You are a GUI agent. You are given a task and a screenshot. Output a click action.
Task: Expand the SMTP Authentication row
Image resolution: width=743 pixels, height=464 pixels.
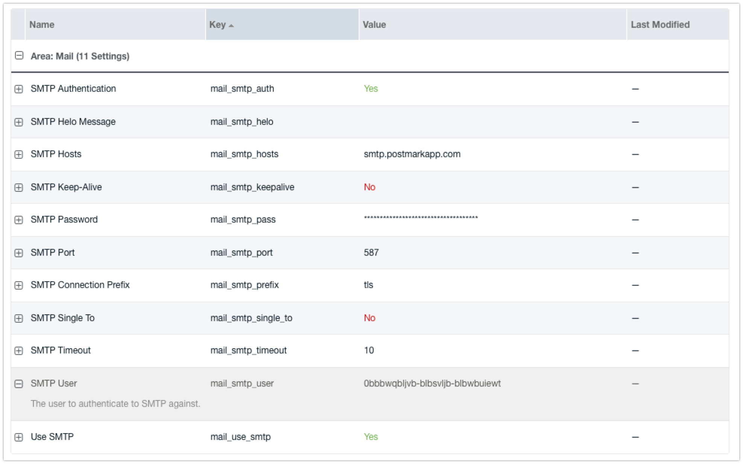point(18,89)
